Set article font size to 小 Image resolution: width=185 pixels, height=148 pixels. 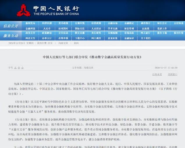click(x=22, y=68)
